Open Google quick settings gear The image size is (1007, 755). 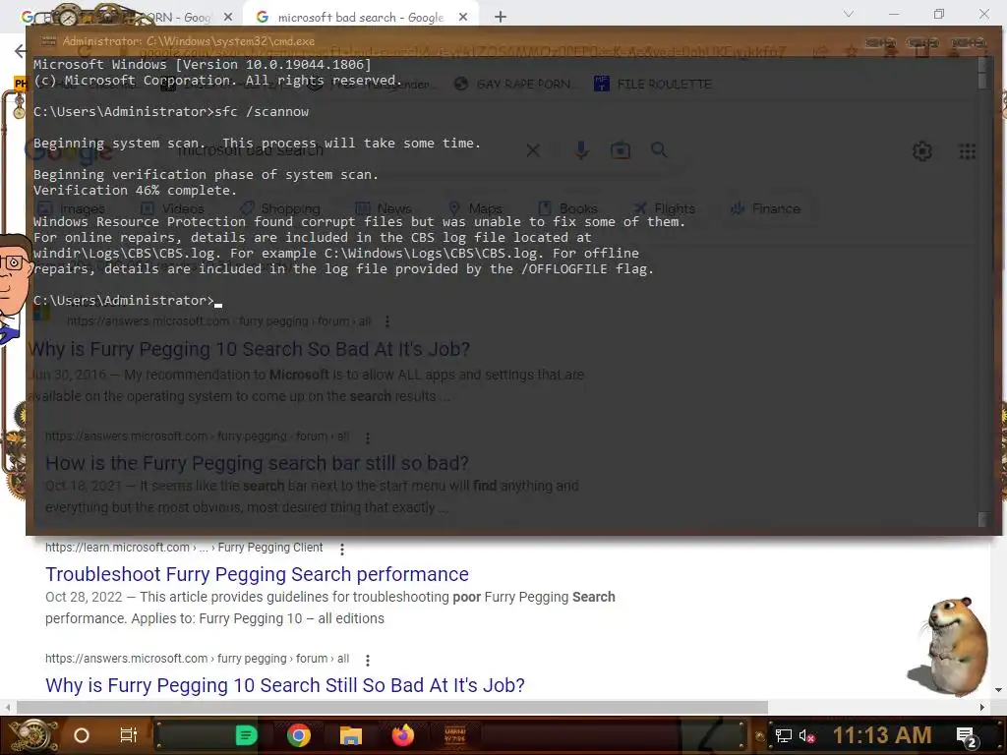pyautogui.click(x=922, y=151)
